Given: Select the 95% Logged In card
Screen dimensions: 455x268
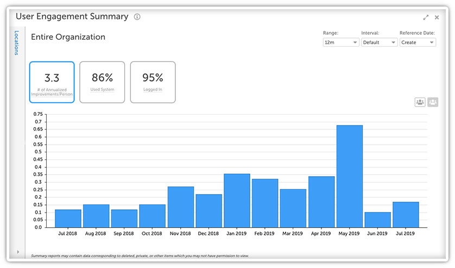Looking at the screenshot, I should pos(153,82).
